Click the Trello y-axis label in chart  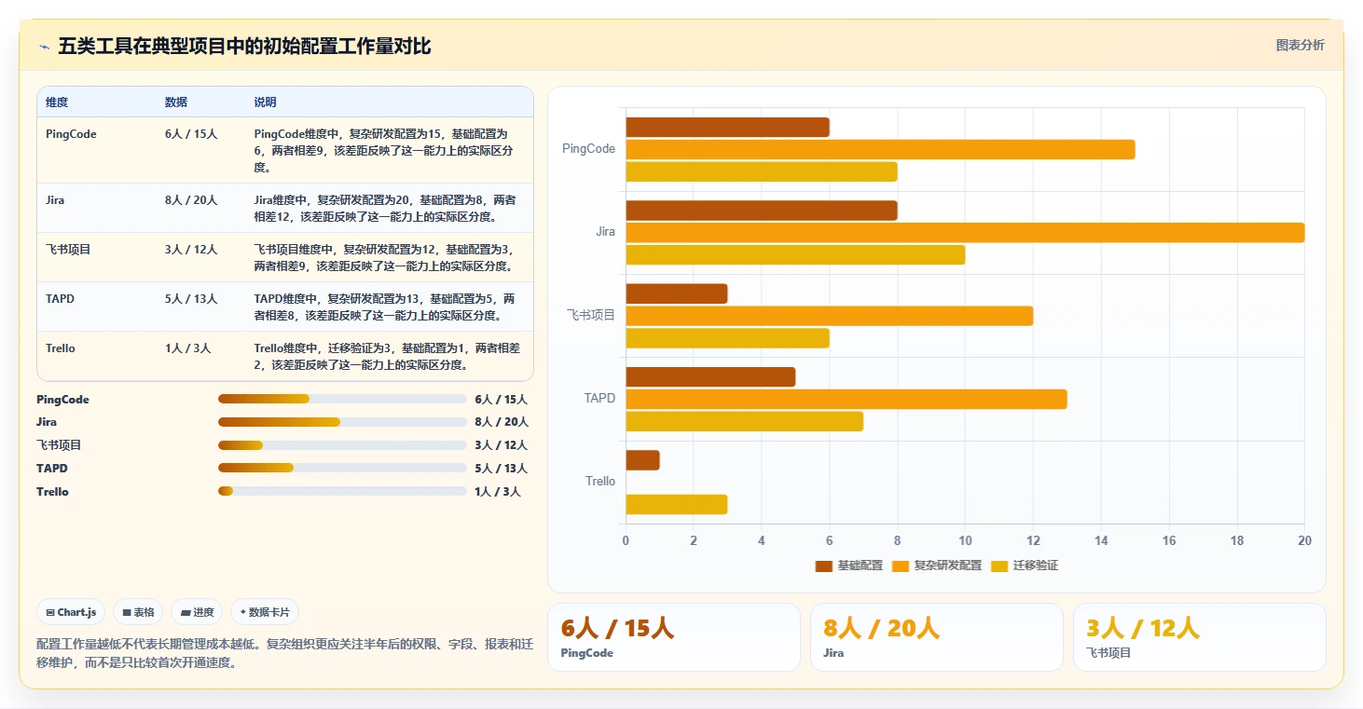[x=600, y=482]
